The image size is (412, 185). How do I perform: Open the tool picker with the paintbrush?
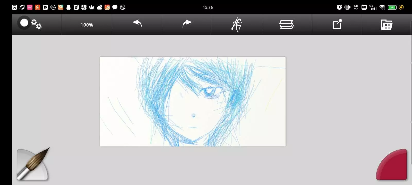pos(33,164)
